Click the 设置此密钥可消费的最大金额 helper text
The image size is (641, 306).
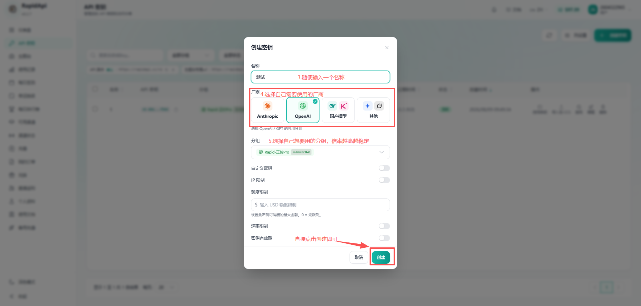click(286, 215)
